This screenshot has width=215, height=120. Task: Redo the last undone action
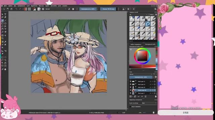click(x=20, y=9)
